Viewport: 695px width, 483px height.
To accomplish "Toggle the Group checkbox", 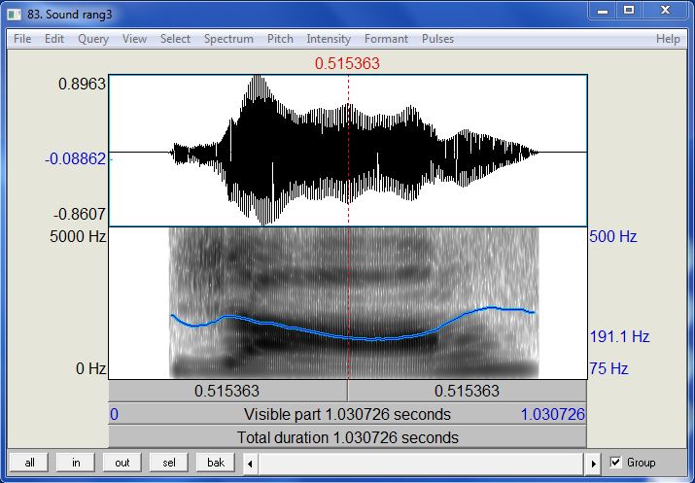I will tap(615, 463).
